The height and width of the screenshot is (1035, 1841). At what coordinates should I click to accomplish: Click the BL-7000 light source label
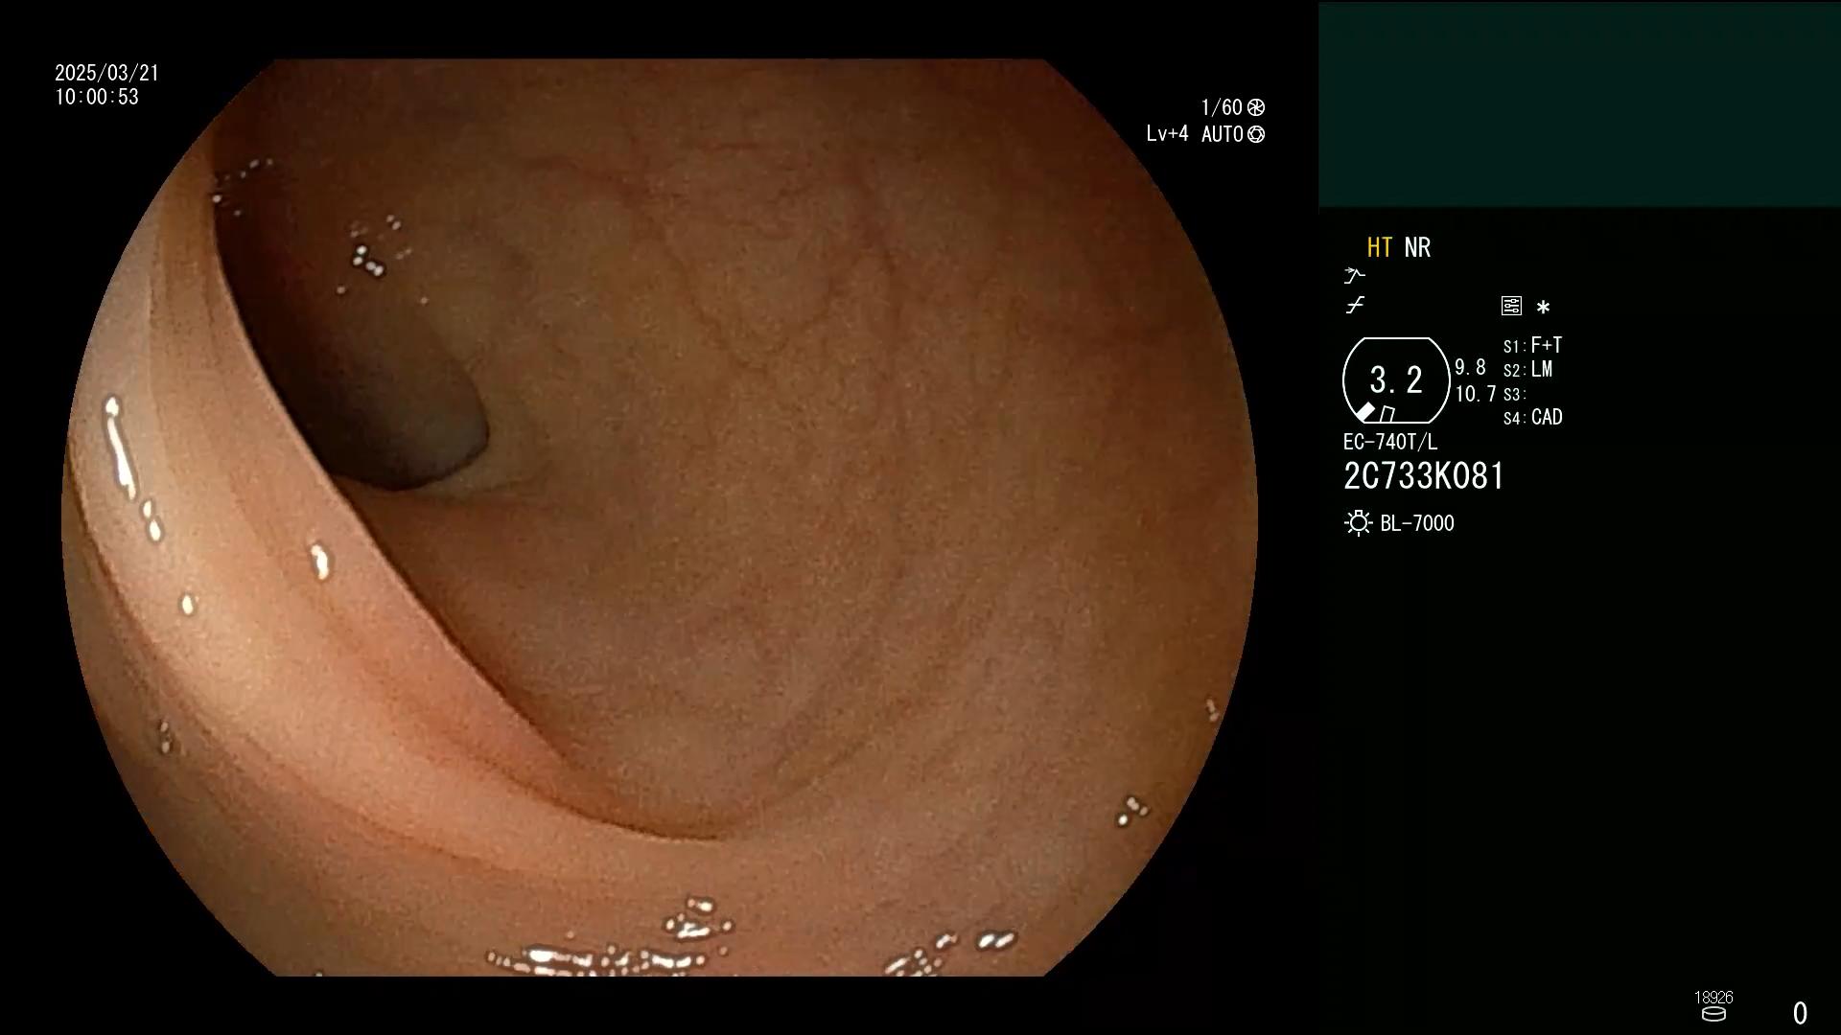pos(1417,523)
